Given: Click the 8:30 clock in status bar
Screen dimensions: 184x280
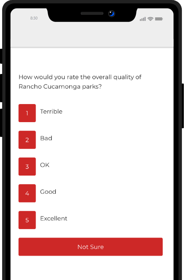Looking at the screenshot, I should [x=34, y=18].
